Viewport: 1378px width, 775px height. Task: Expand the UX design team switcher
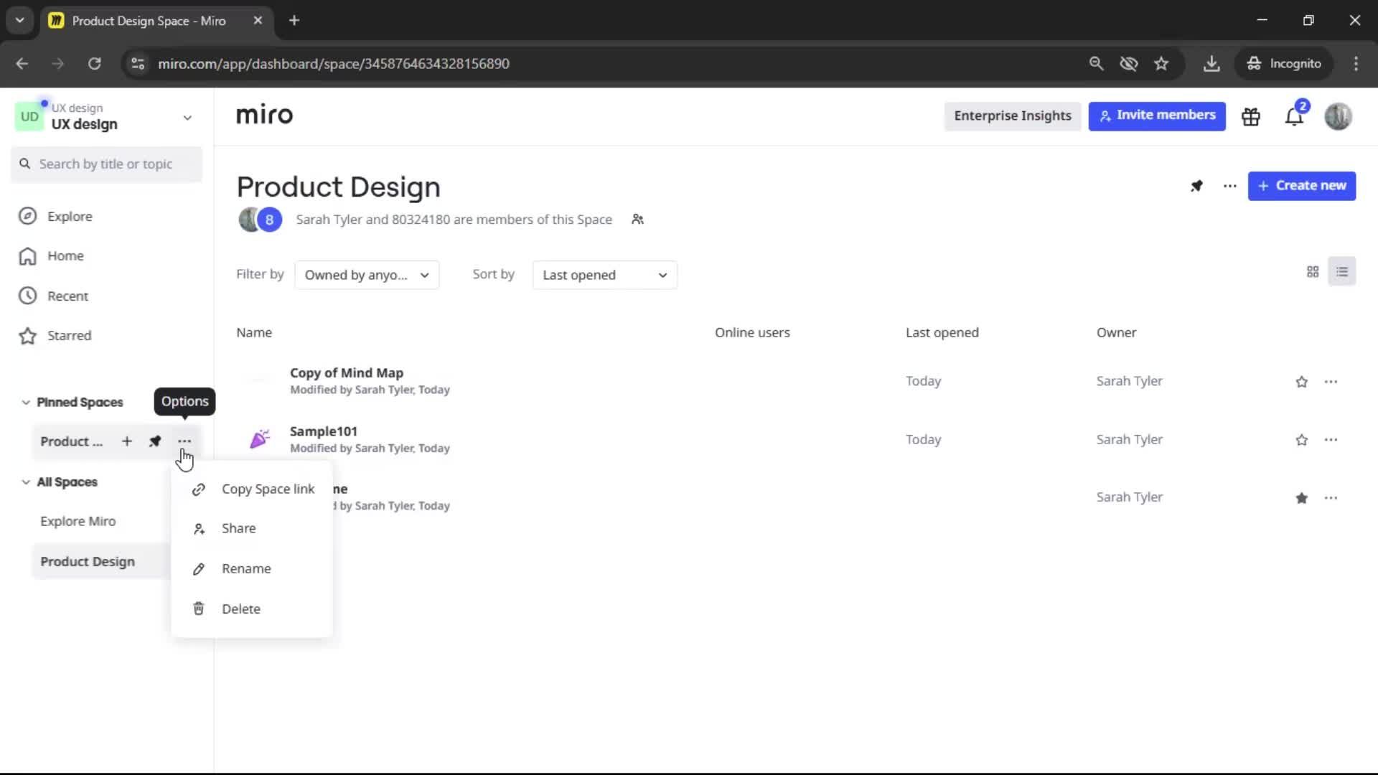click(x=187, y=118)
